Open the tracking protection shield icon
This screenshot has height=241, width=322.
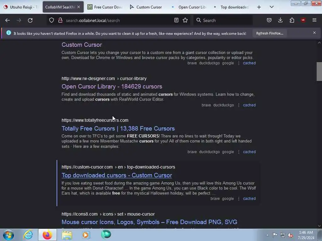point(52,20)
